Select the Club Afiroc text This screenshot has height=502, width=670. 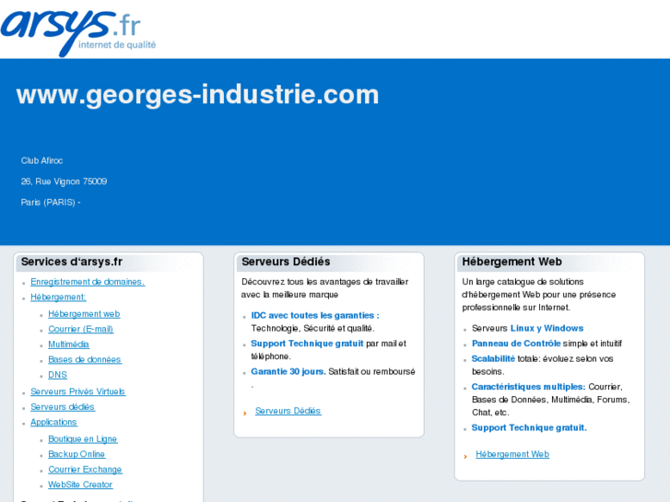click(41, 160)
